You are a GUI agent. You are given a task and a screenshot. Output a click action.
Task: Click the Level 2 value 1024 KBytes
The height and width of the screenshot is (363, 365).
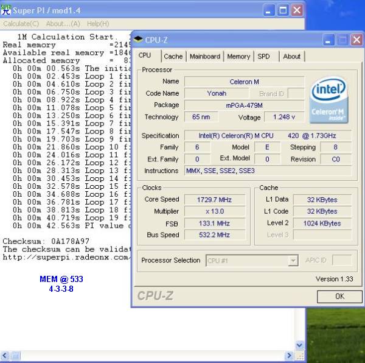322,224
